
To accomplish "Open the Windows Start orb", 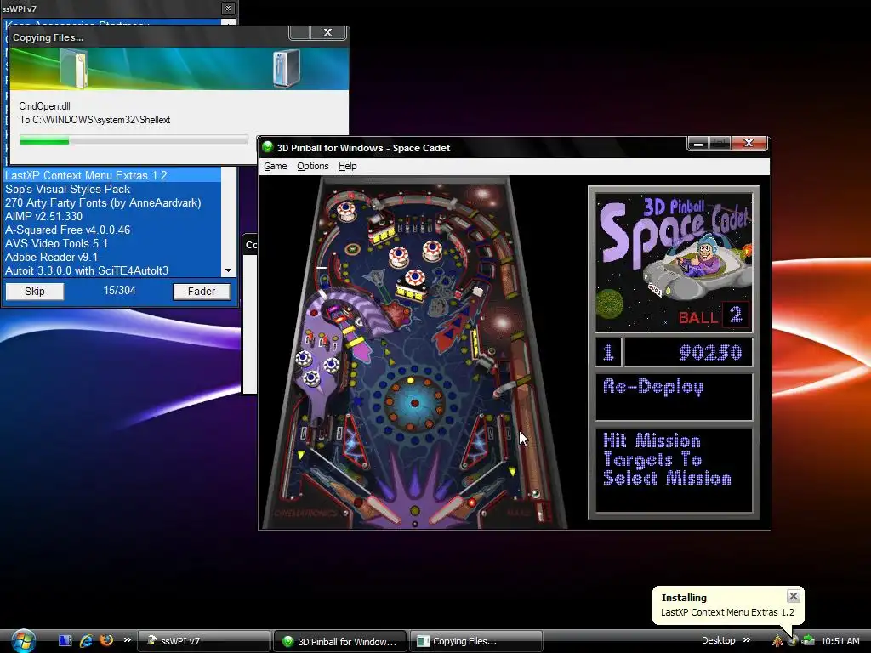I will [x=23, y=641].
